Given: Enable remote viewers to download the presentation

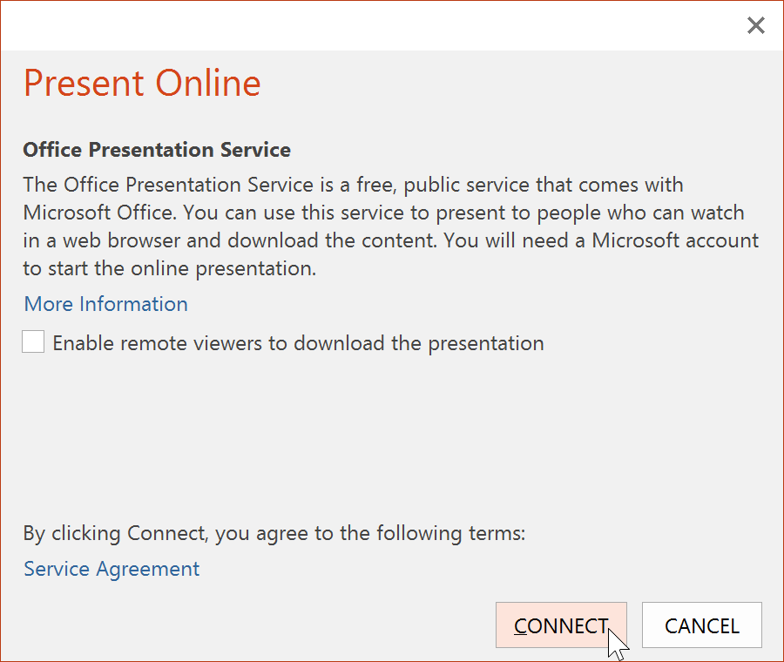Looking at the screenshot, I should (32, 341).
